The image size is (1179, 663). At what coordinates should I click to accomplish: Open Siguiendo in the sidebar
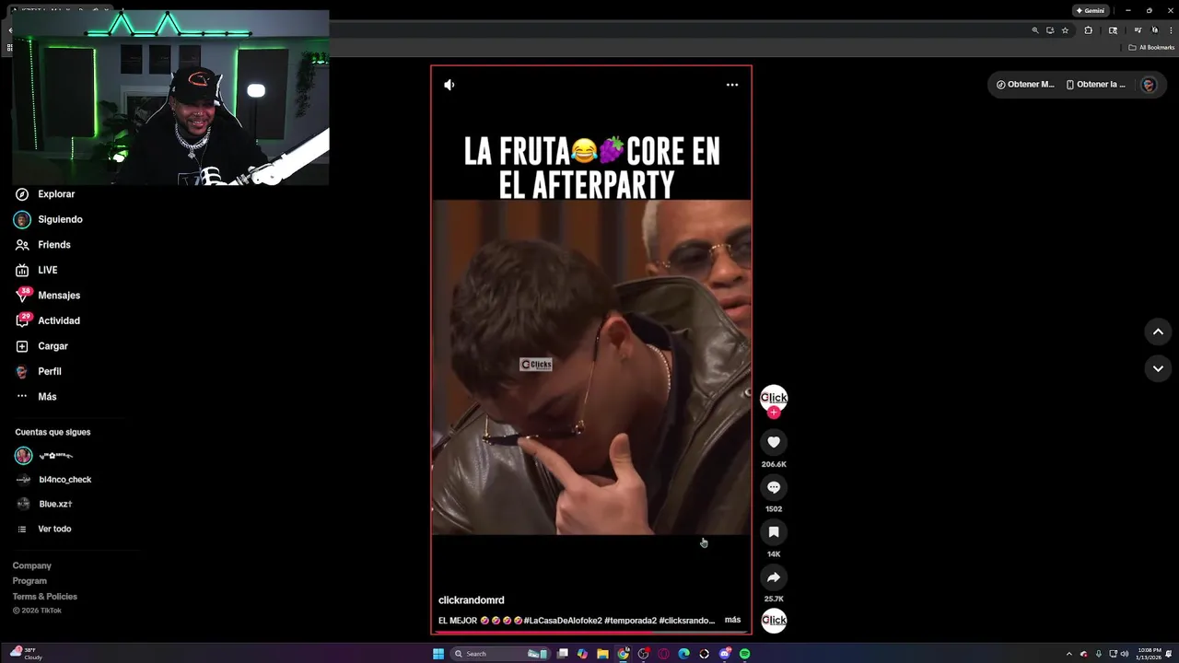[x=60, y=219]
